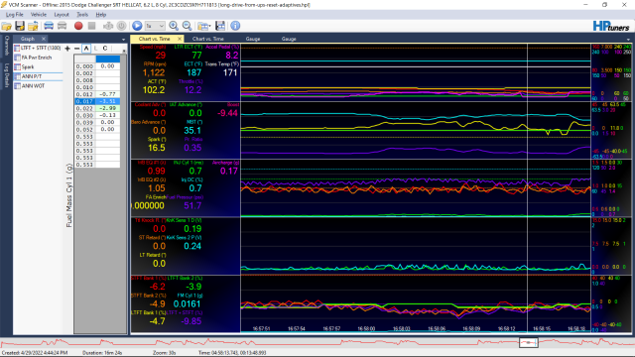Screen dimensions: 635x357
Task: Open a log file with the folder icon
Action: pyautogui.click(x=7, y=26)
